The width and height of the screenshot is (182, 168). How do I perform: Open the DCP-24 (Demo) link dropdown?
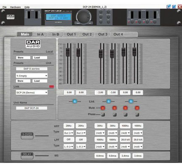point(32,92)
